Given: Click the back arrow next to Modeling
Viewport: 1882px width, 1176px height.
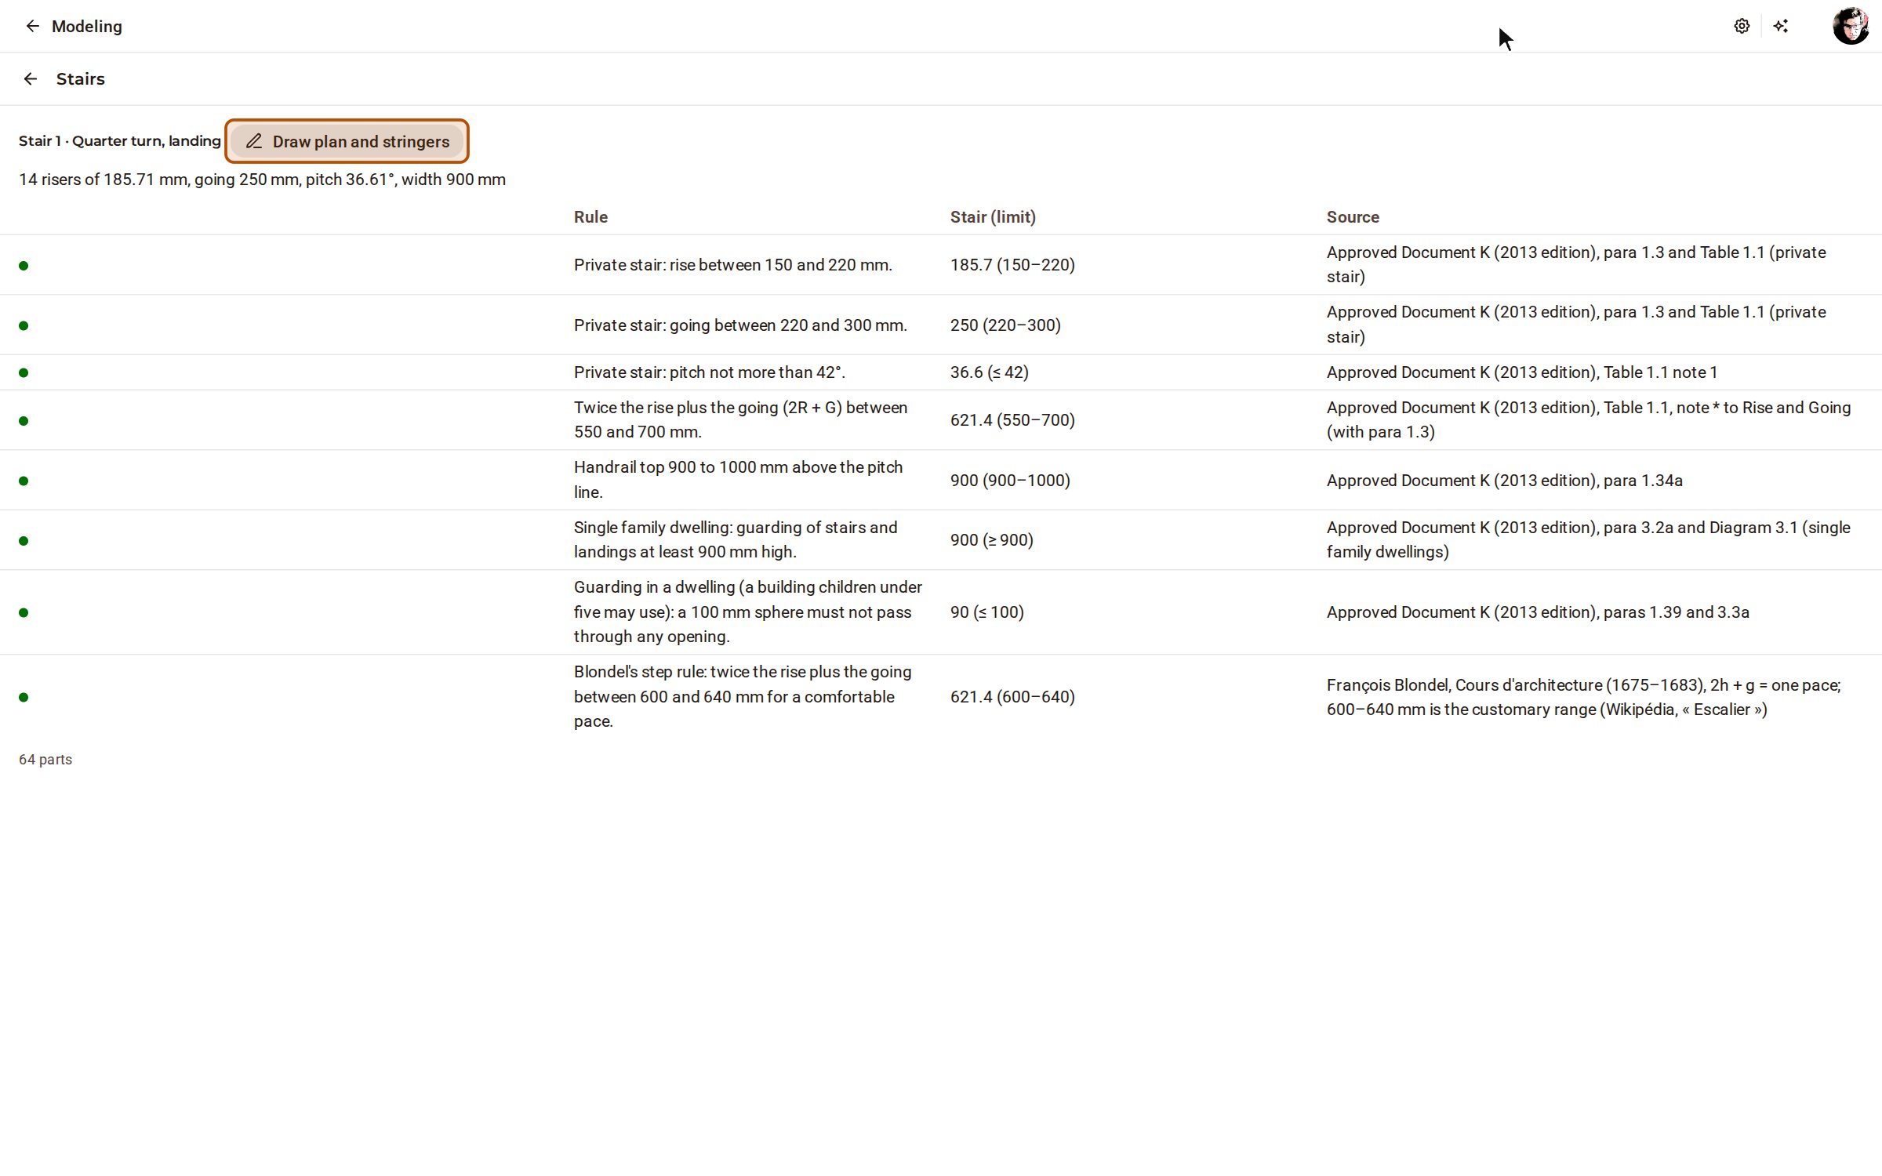Looking at the screenshot, I should point(32,26).
